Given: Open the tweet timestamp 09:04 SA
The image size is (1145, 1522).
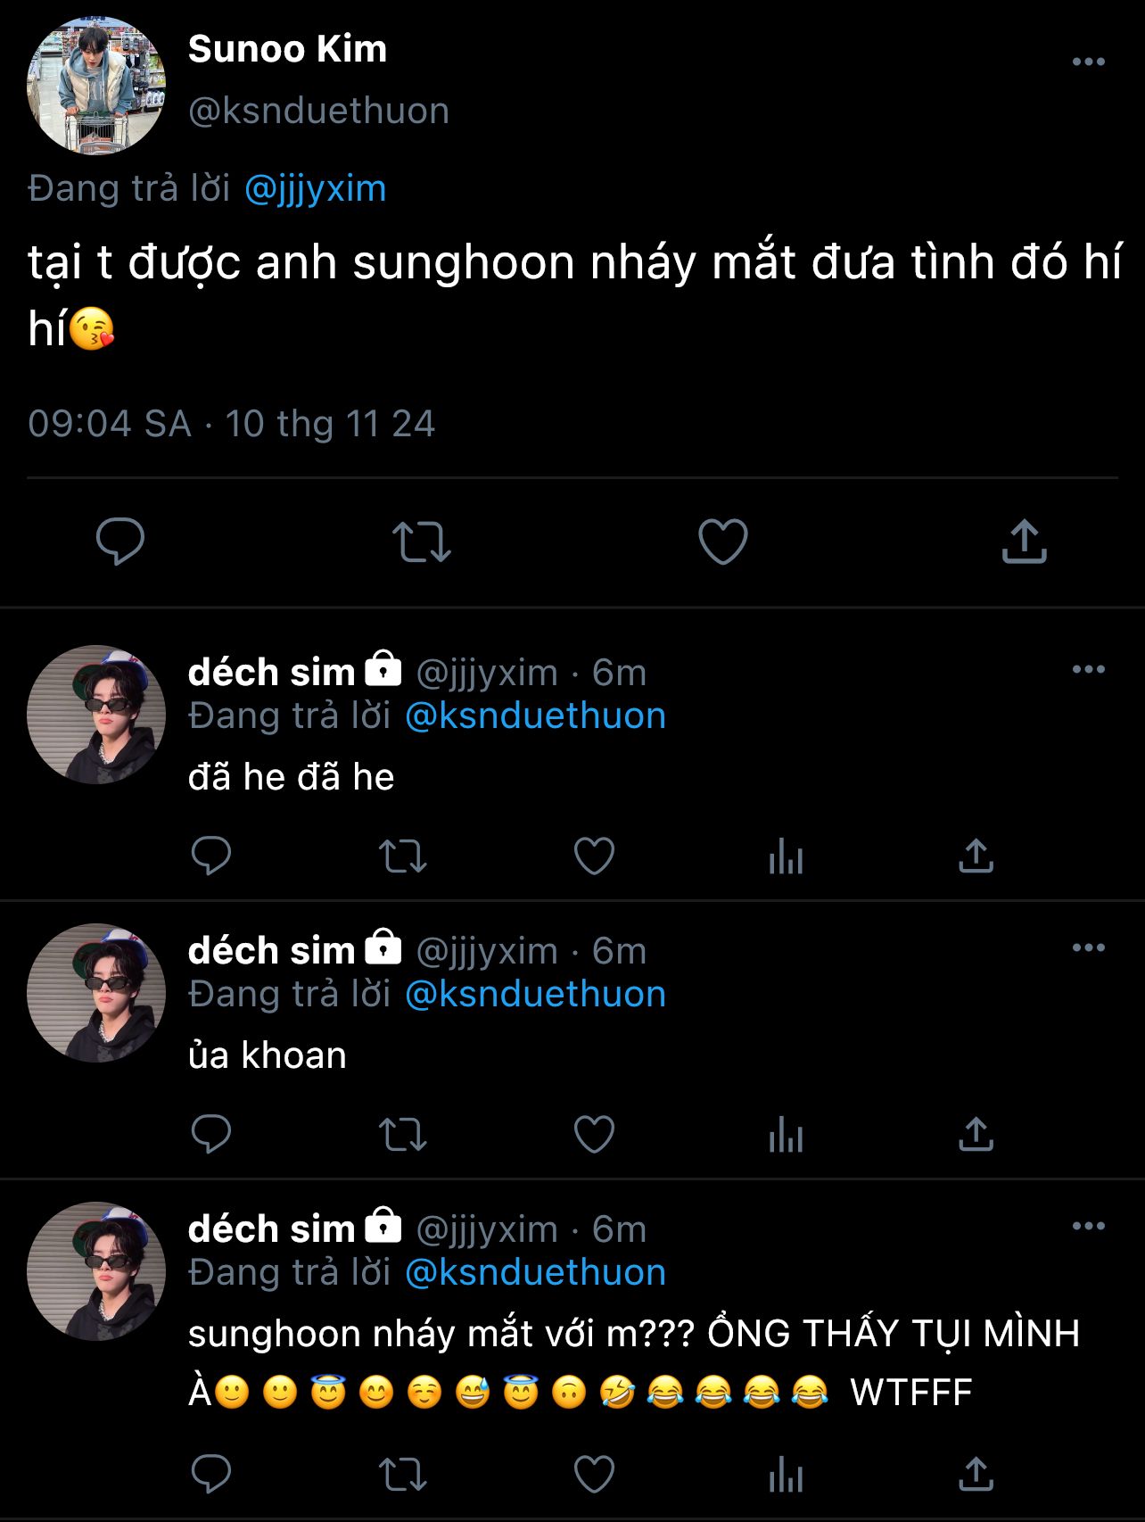Looking at the screenshot, I should point(231,424).
